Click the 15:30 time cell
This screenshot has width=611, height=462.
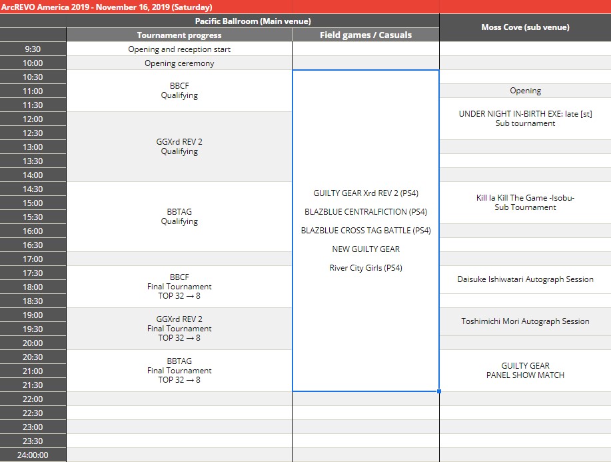(33, 217)
